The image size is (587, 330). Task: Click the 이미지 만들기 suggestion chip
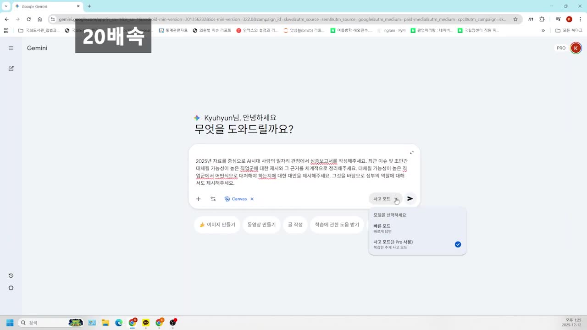click(x=216, y=225)
